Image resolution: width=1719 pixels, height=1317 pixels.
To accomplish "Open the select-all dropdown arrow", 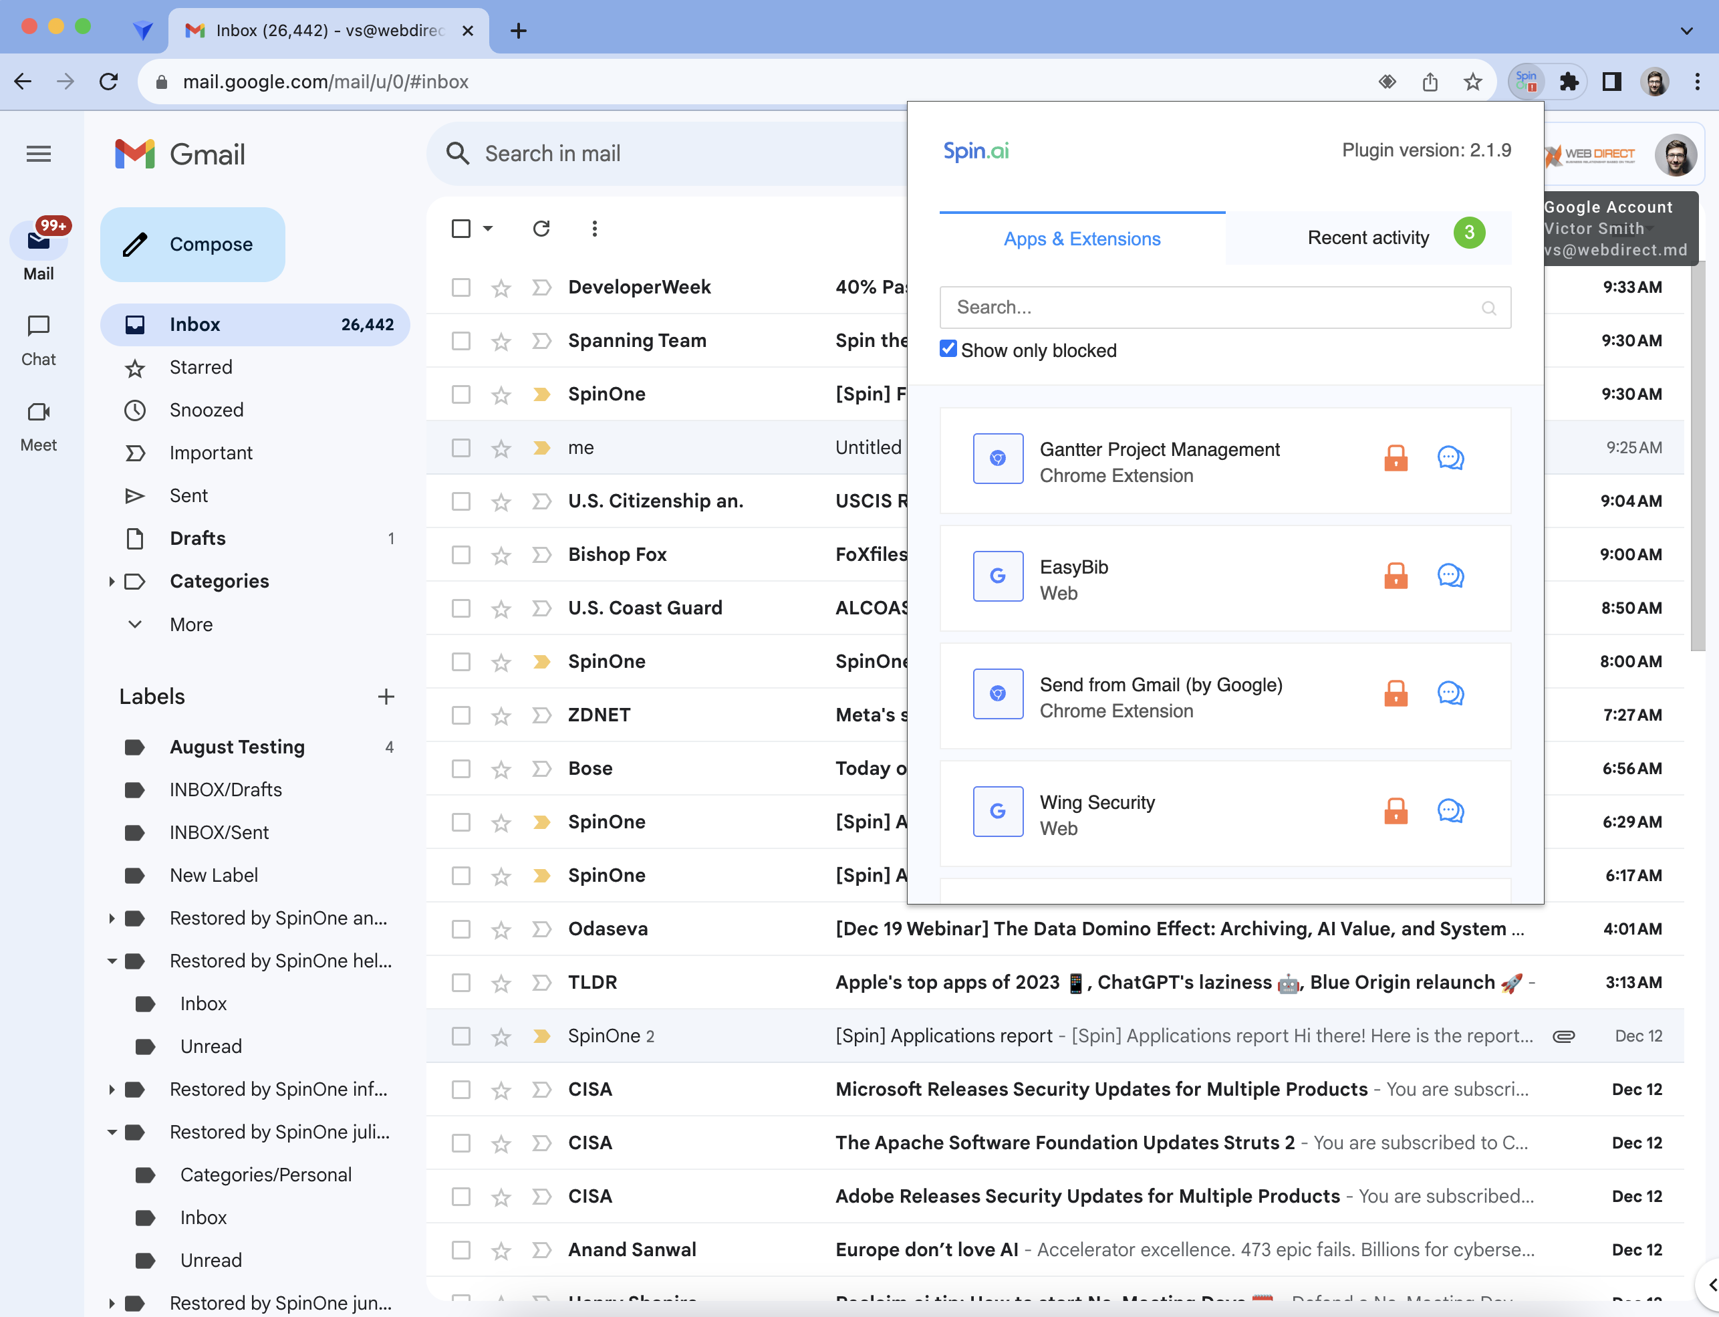I will click(488, 228).
